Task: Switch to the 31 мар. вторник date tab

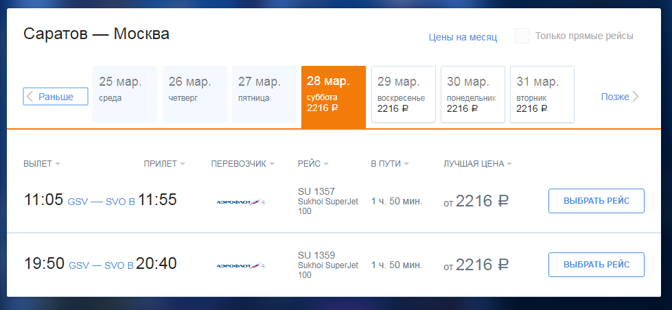Action: (x=542, y=94)
